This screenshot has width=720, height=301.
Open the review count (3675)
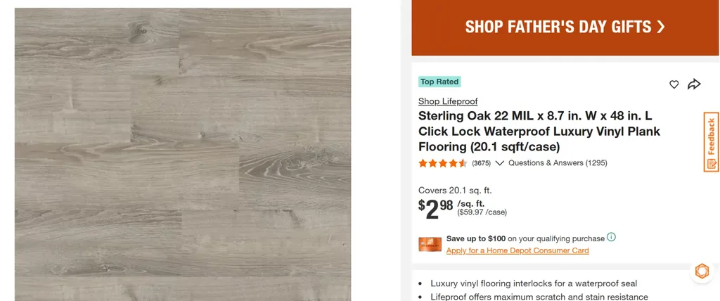(481, 163)
